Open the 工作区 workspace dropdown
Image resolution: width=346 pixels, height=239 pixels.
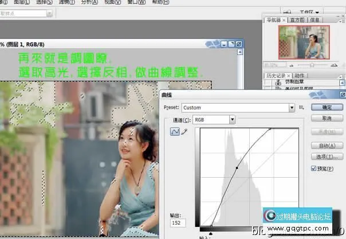tap(309, 11)
